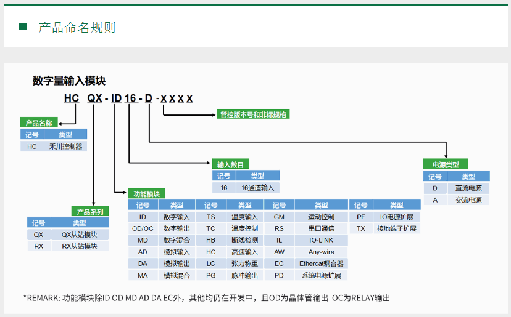Click the PF code cell
The width and height of the screenshot is (511, 317).
361,217
